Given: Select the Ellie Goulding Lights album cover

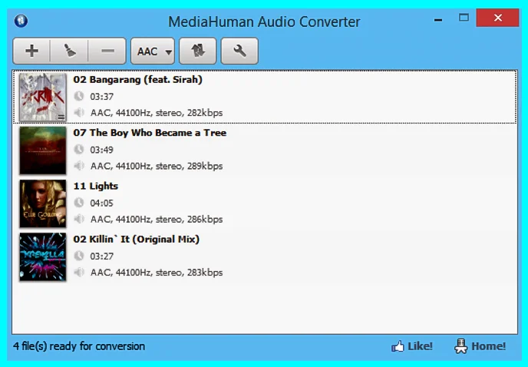Looking at the screenshot, I should 43,203.
